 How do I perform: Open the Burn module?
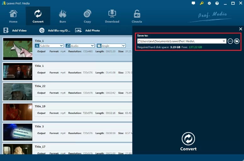(x=63, y=16)
